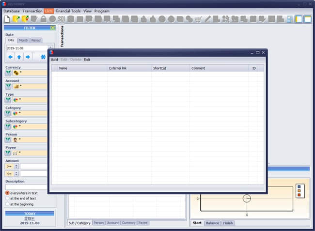
Task: Click the blue legend square in chart
Action: click(299, 186)
